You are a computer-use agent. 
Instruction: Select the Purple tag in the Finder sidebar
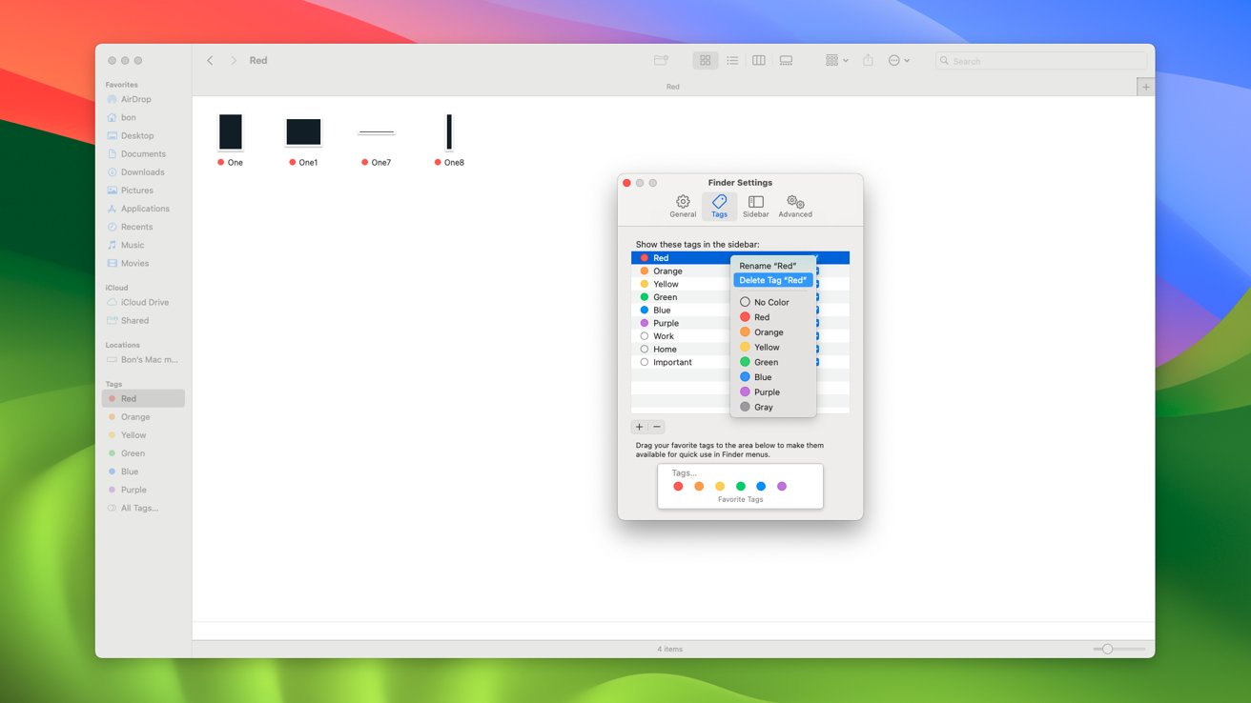(x=143, y=491)
